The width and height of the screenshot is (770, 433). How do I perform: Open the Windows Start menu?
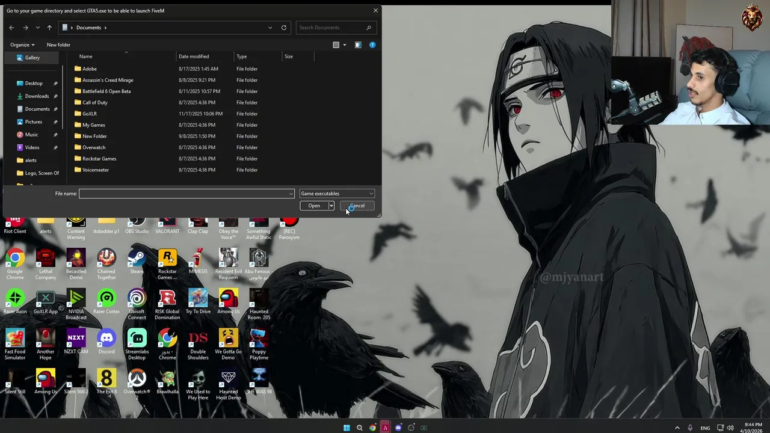coord(346,428)
